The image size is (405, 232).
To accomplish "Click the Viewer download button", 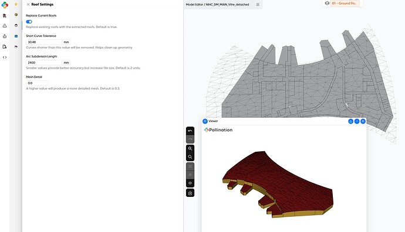I will (x=350, y=121).
